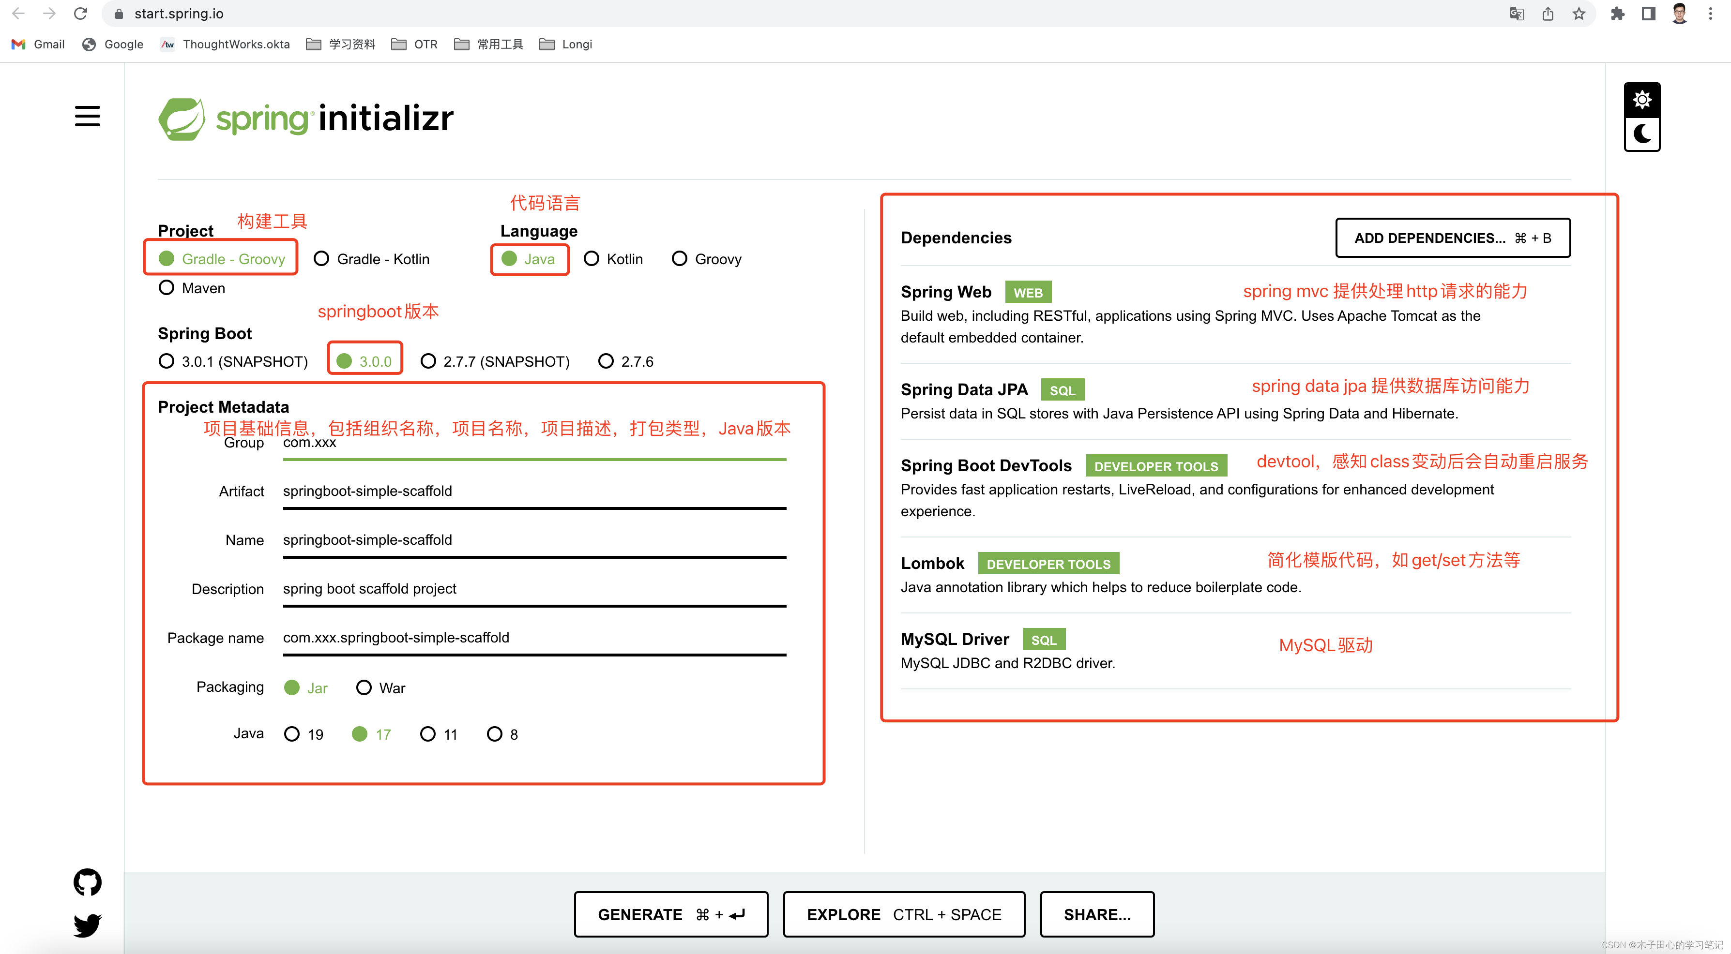The width and height of the screenshot is (1731, 954).
Task: Open the GitHub link icon
Action: pyautogui.click(x=87, y=882)
